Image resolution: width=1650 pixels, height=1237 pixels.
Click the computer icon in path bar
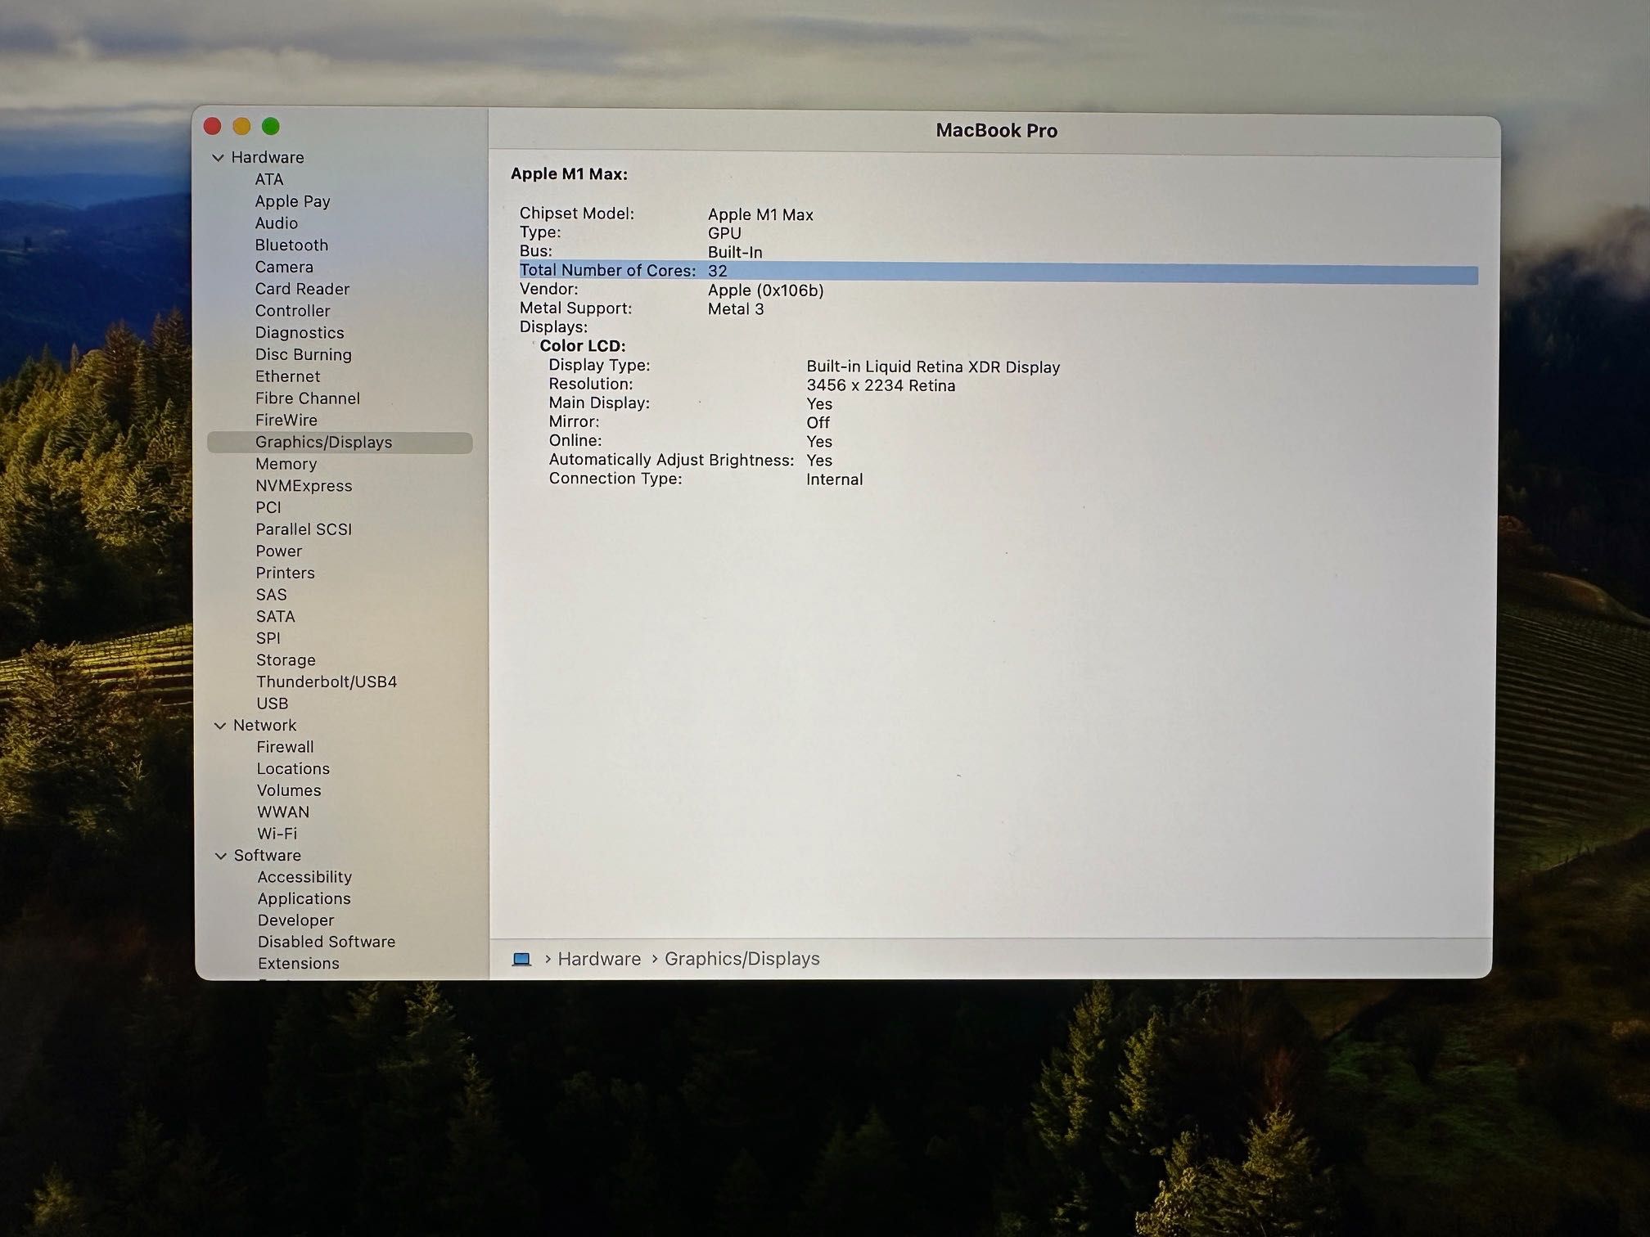tap(521, 959)
